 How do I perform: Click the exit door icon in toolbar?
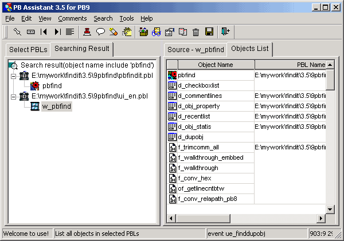tap(225, 32)
